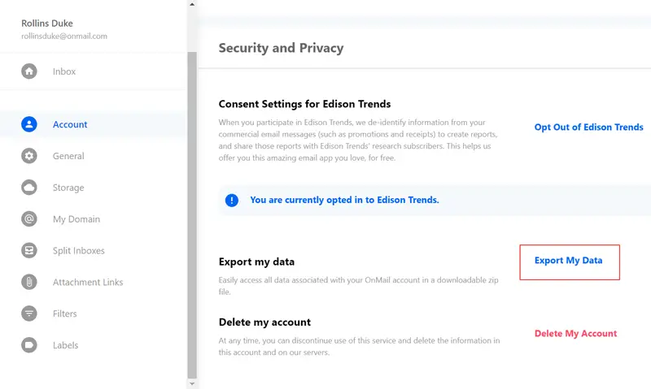
Task: Click the Split Inboxes icon
Action: pyautogui.click(x=29, y=251)
